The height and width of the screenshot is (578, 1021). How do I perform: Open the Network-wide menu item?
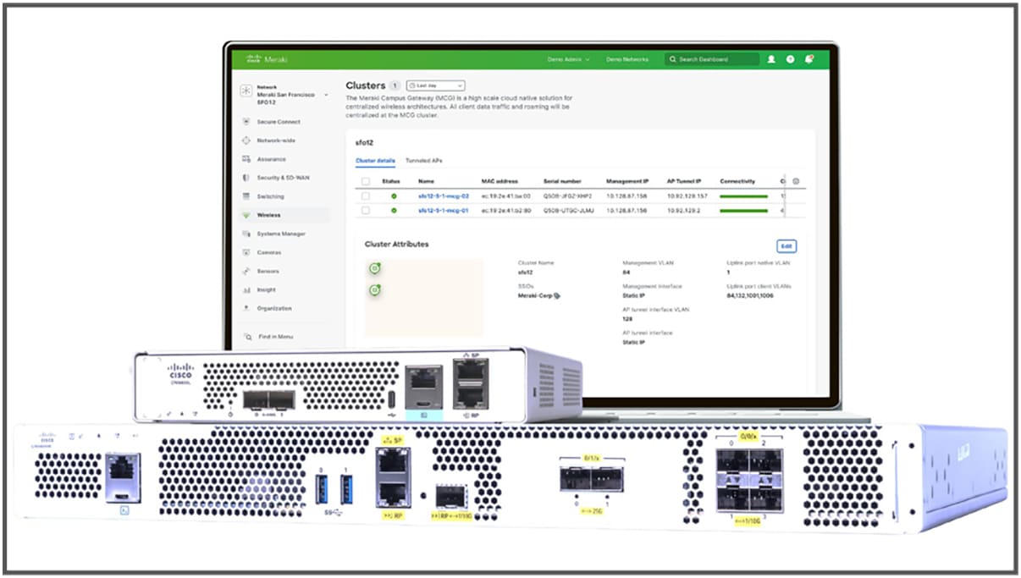(276, 140)
